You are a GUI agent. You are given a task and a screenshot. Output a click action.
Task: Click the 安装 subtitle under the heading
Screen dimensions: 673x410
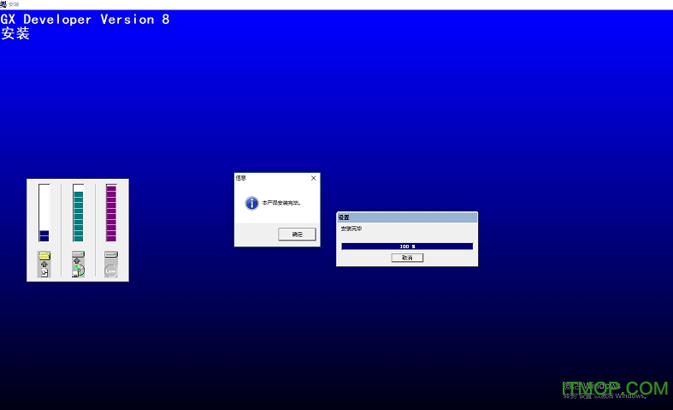pos(15,33)
